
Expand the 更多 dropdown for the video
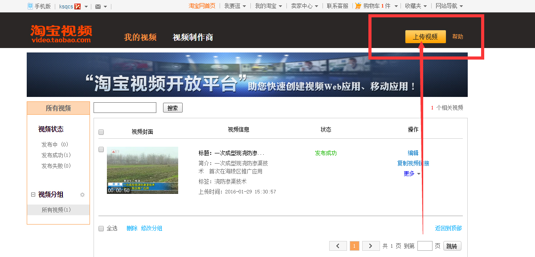point(412,174)
